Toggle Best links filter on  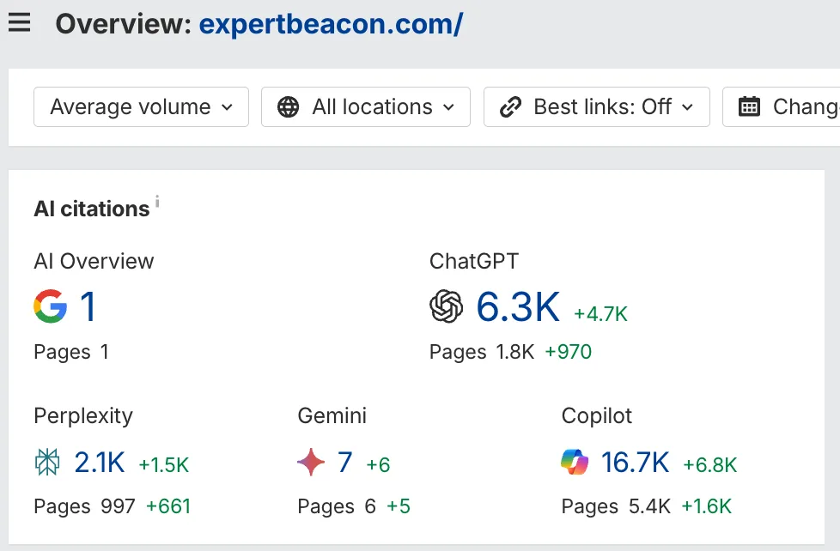tap(596, 106)
